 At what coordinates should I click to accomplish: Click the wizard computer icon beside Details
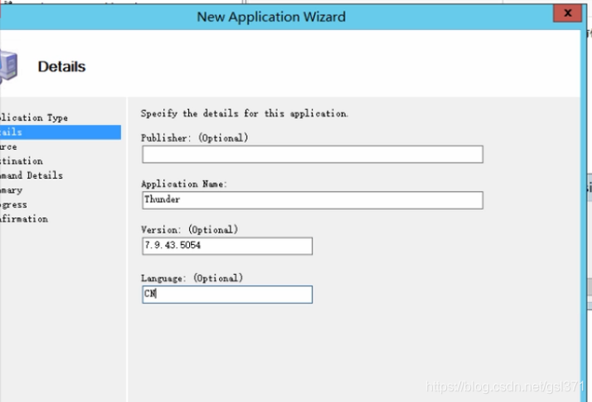coord(8,67)
